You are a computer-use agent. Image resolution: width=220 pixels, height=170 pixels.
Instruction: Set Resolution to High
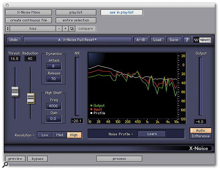click(x=74, y=135)
